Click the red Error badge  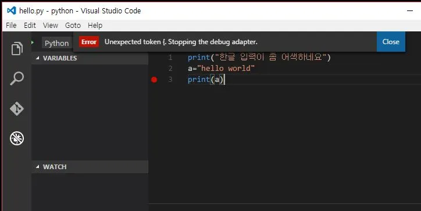89,42
